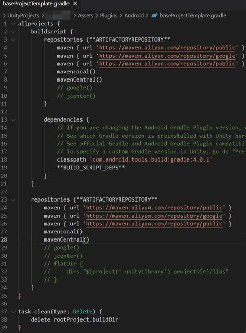Close the baseProjectTemplate.gradle tab
Screen dimensions: 246x333
pos(75,4)
